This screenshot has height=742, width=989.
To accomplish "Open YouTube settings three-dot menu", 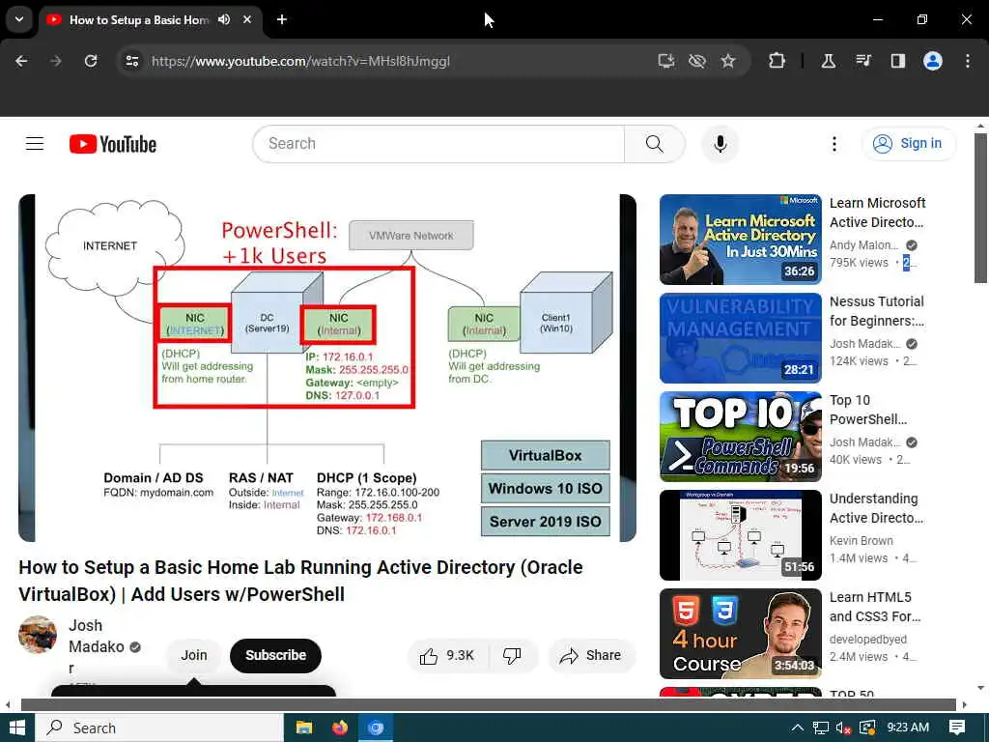I will click(834, 144).
